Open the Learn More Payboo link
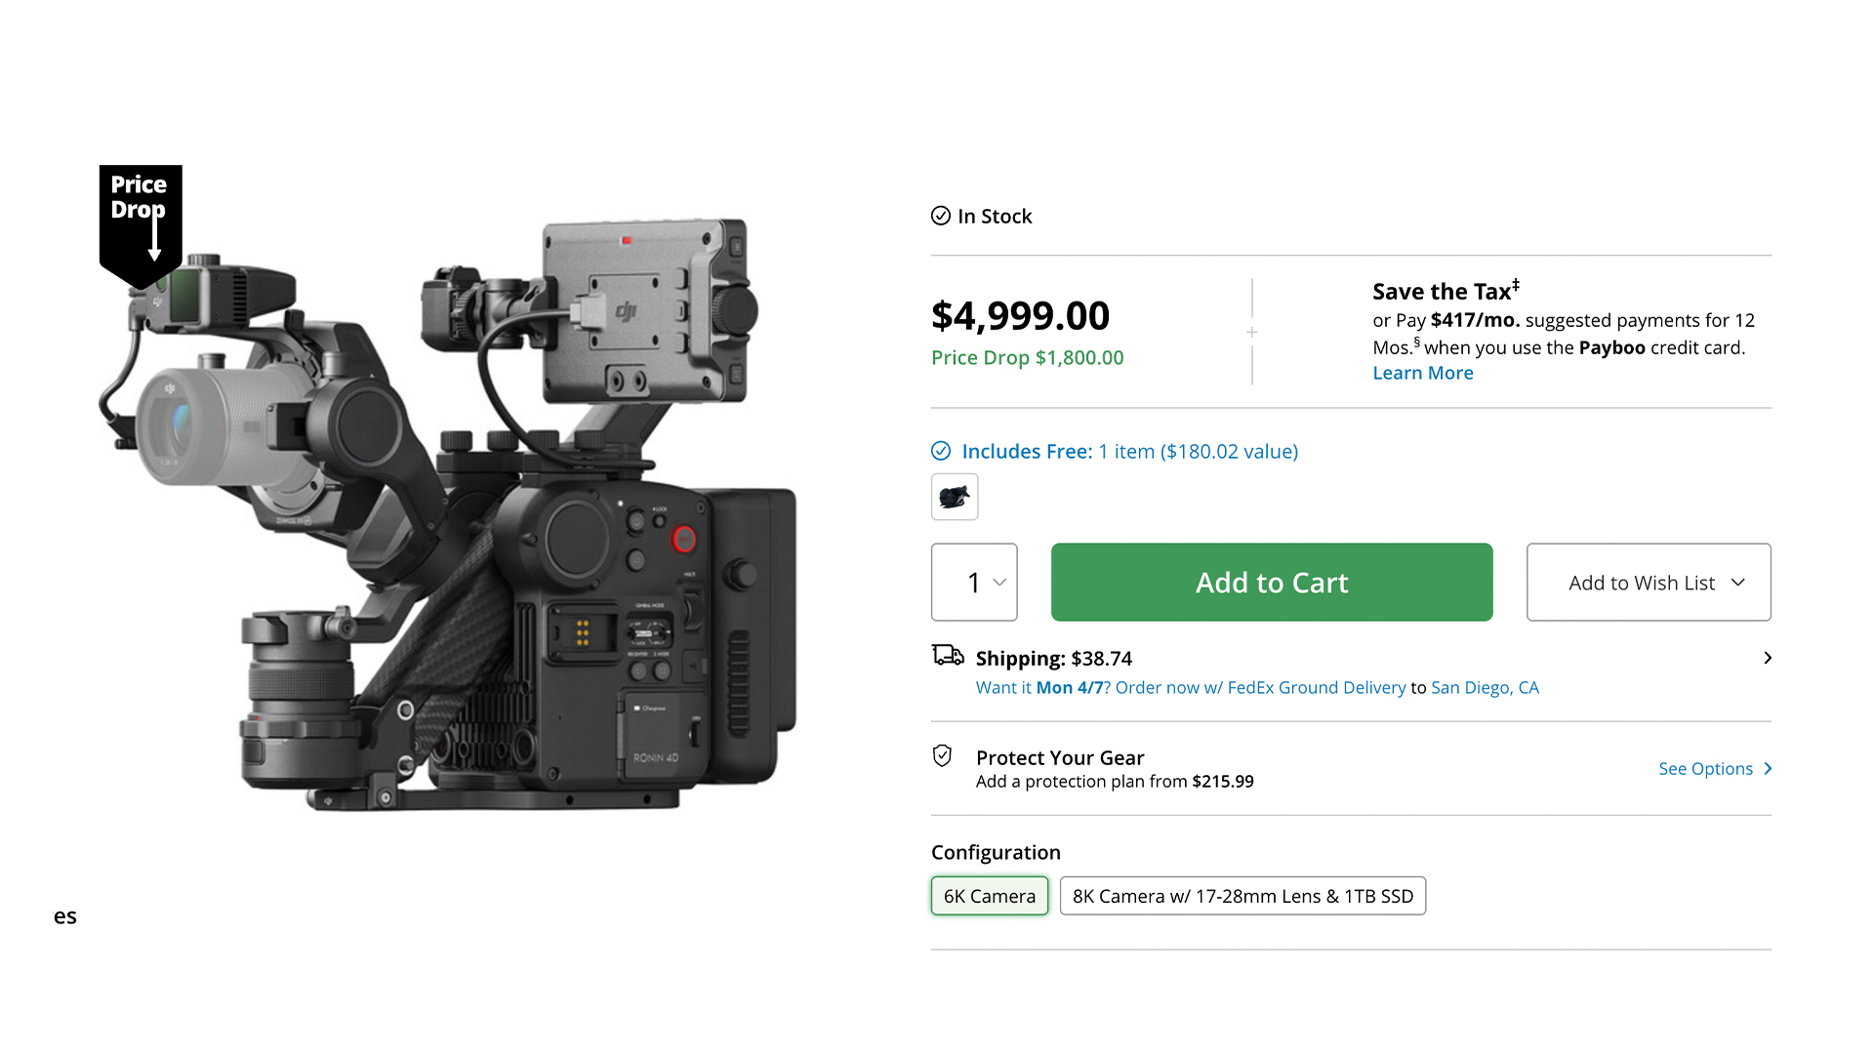 1422,373
